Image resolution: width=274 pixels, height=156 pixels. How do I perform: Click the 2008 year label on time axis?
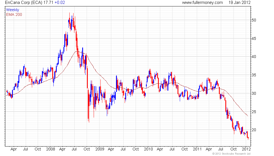click(x=51, y=149)
